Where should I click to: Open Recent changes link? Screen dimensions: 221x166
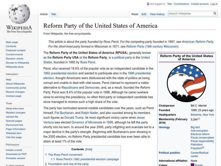[15, 92]
